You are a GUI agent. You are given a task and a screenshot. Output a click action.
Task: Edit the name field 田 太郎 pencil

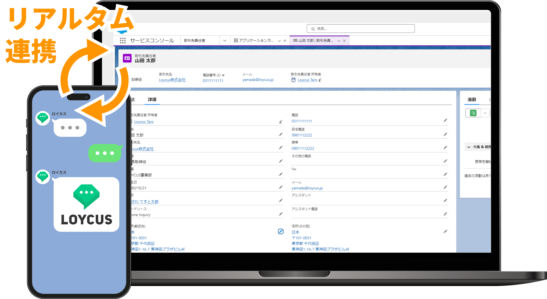281,134
